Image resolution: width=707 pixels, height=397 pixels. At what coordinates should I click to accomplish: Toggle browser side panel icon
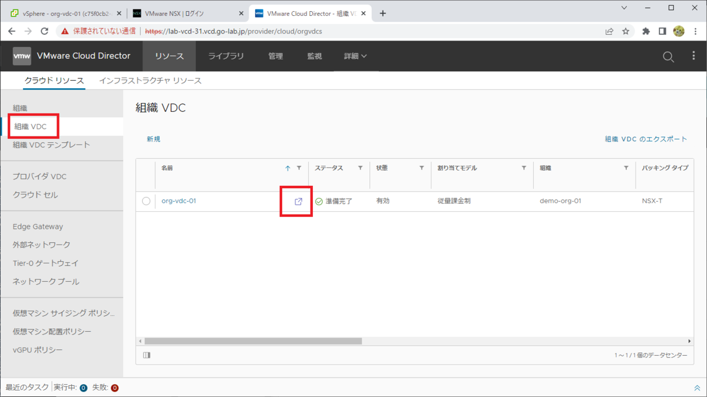click(662, 31)
